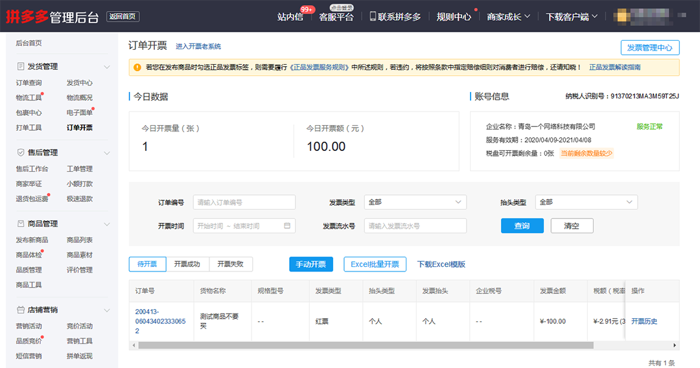The width and height of the screenshot is (700, 368).
Task: Open 客服平台 in top navigation
Action: (336, 17)
